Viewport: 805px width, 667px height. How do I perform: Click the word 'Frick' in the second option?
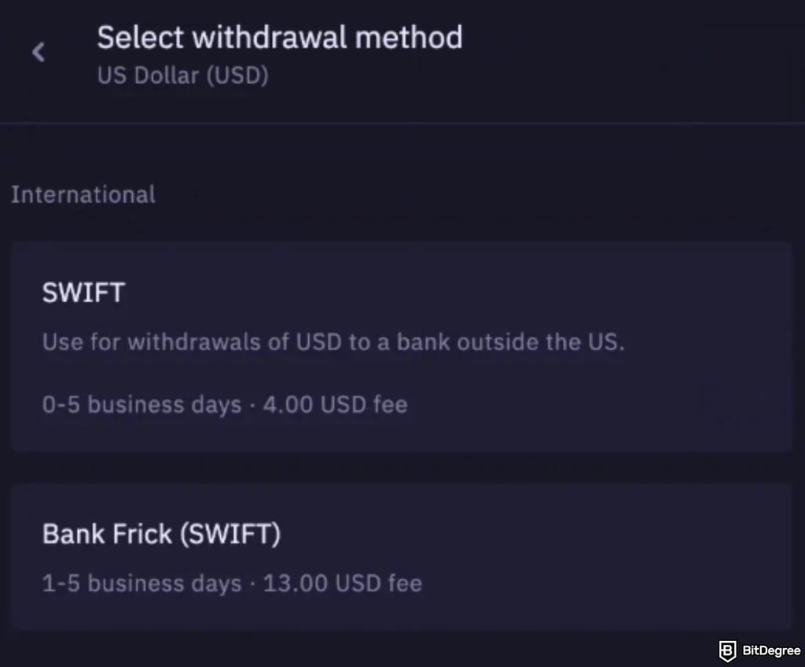point(143,534)
